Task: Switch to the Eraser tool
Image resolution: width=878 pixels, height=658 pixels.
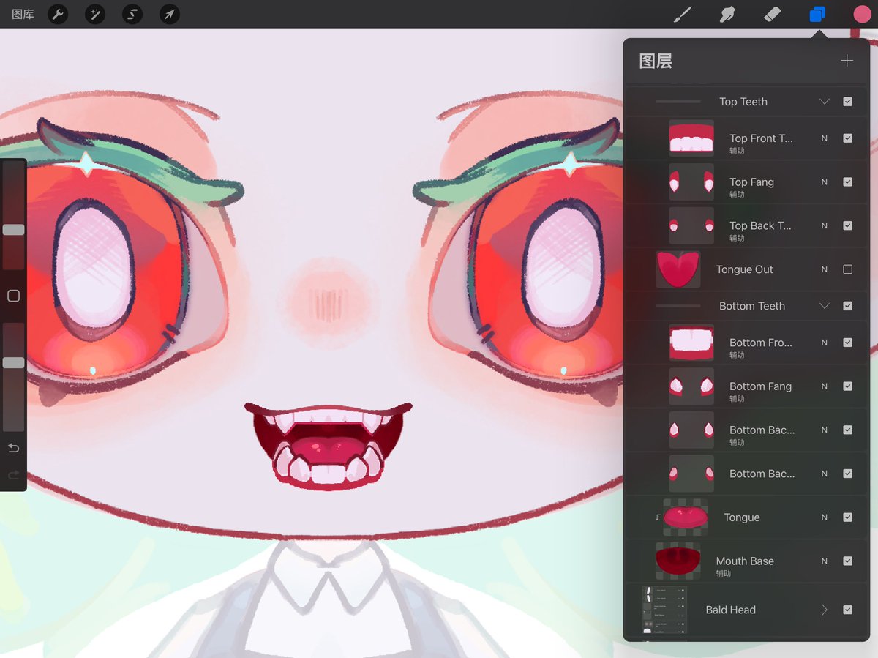Action: [x=772, y=14]
